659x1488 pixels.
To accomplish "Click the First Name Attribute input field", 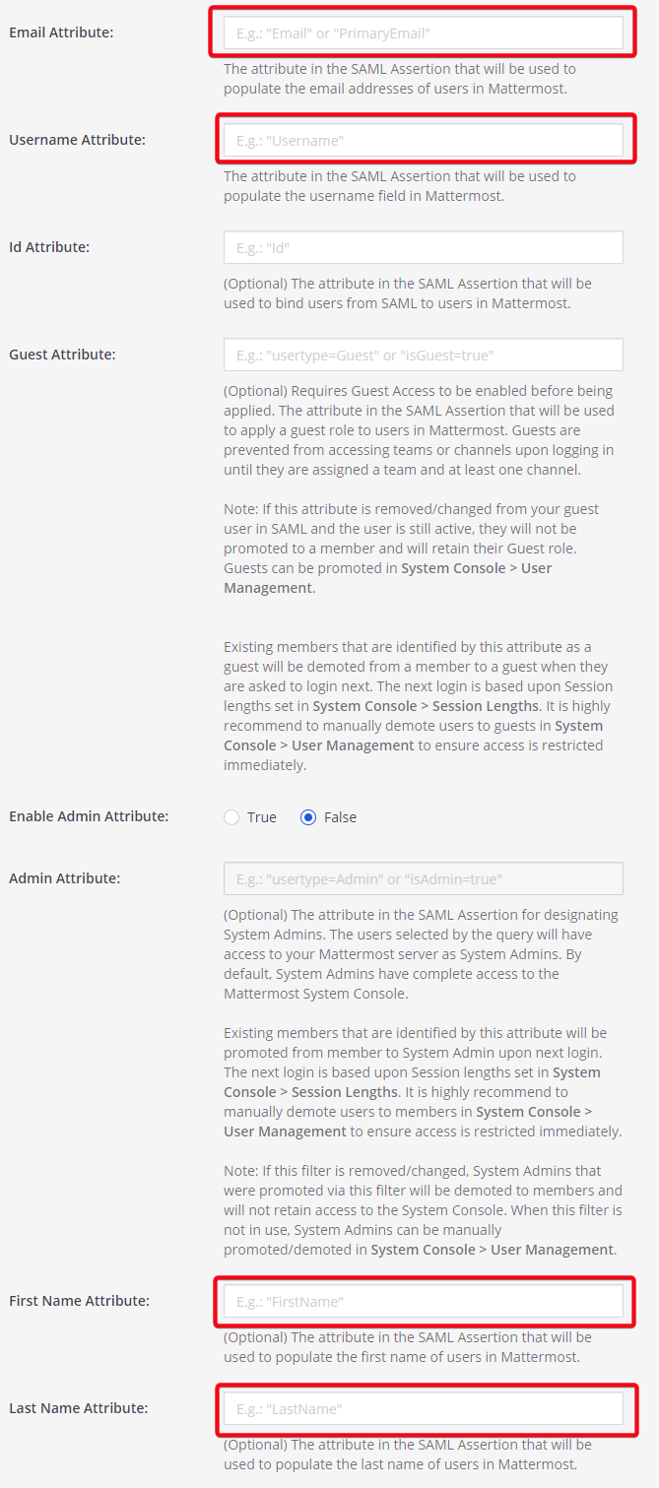I will pos(423,1300).
